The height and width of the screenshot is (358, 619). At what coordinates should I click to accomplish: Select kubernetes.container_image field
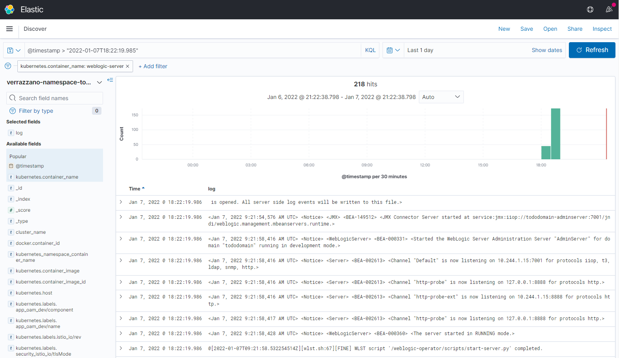pos(47,271)
